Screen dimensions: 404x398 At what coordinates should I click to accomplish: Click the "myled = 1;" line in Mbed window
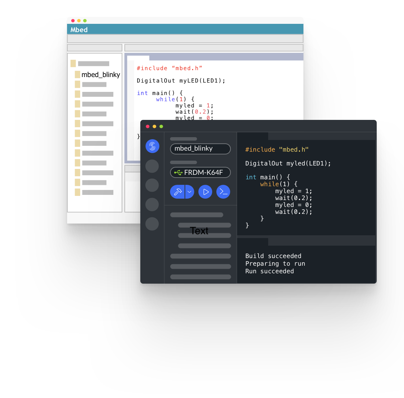[x=194, y=105]
